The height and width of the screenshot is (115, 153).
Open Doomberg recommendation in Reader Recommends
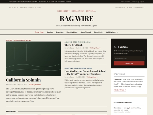(x=127, y=109)
